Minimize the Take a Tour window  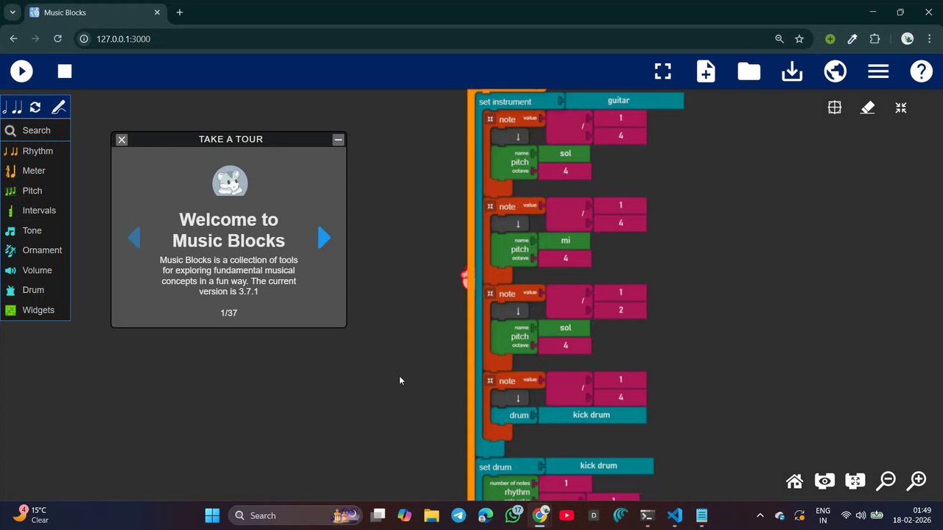pos(338,140)
